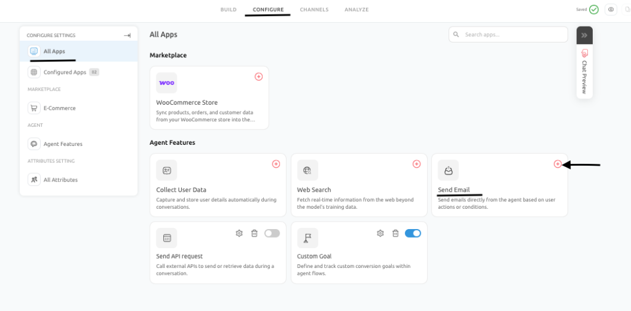The image size is (631, 311).
Task: Open the Channels tab
Action: tap(314, 10)
